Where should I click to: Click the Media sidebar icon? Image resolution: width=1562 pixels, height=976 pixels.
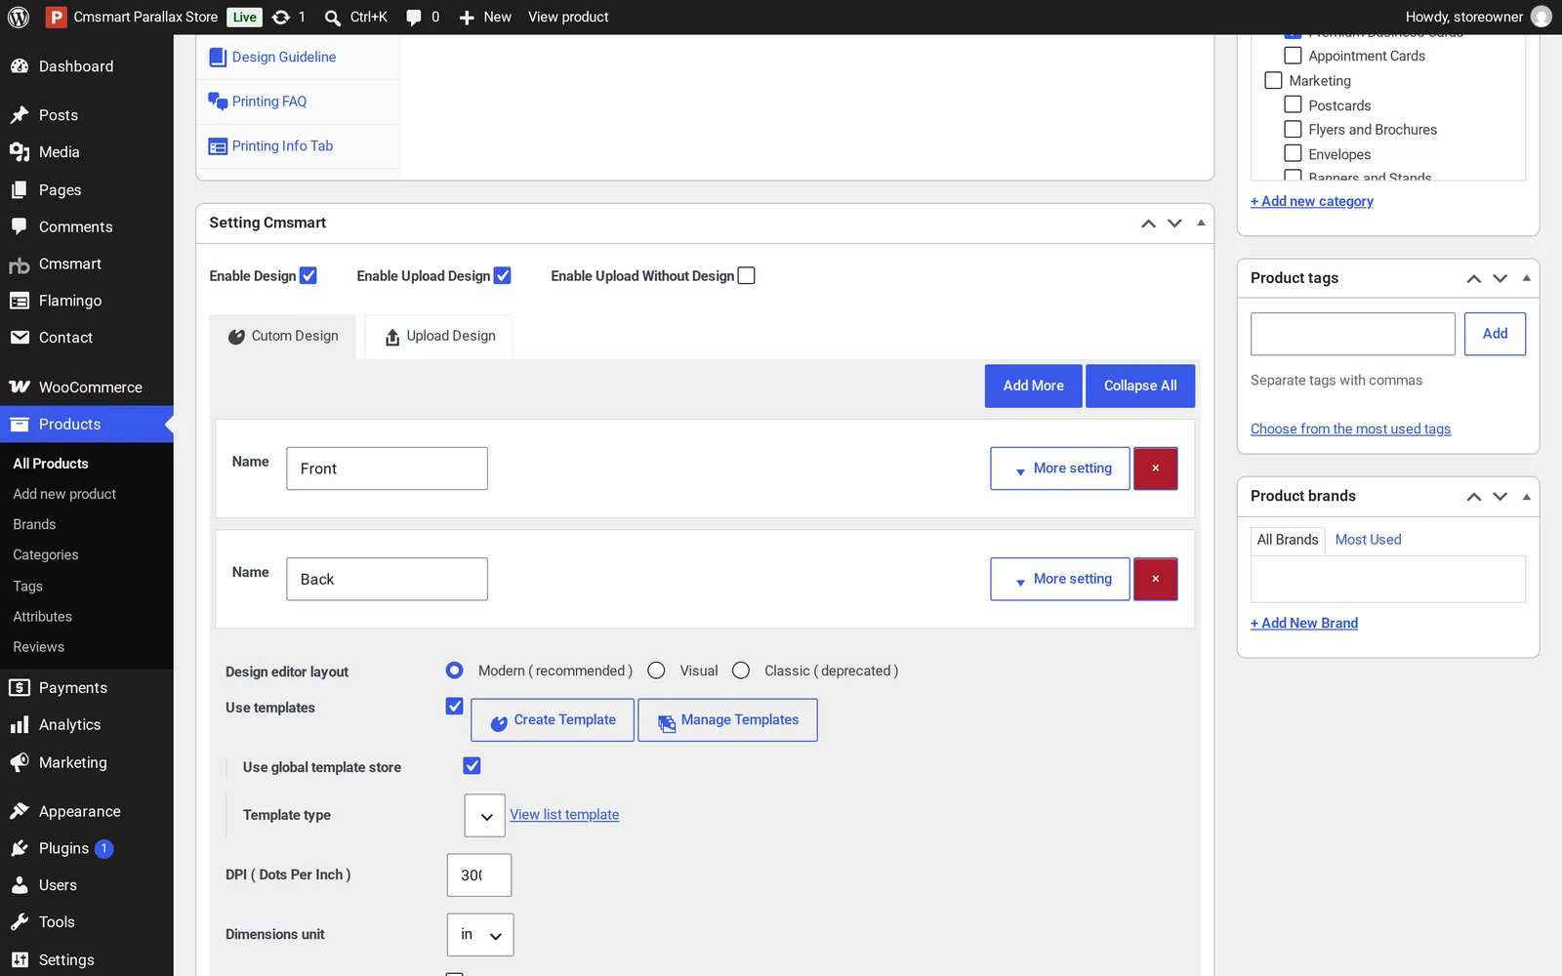20,152
